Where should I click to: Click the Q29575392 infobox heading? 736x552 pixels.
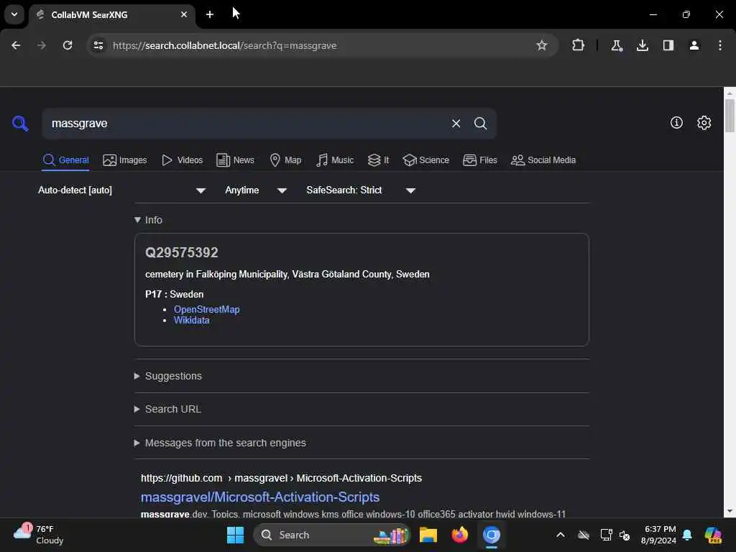[182, 252]
